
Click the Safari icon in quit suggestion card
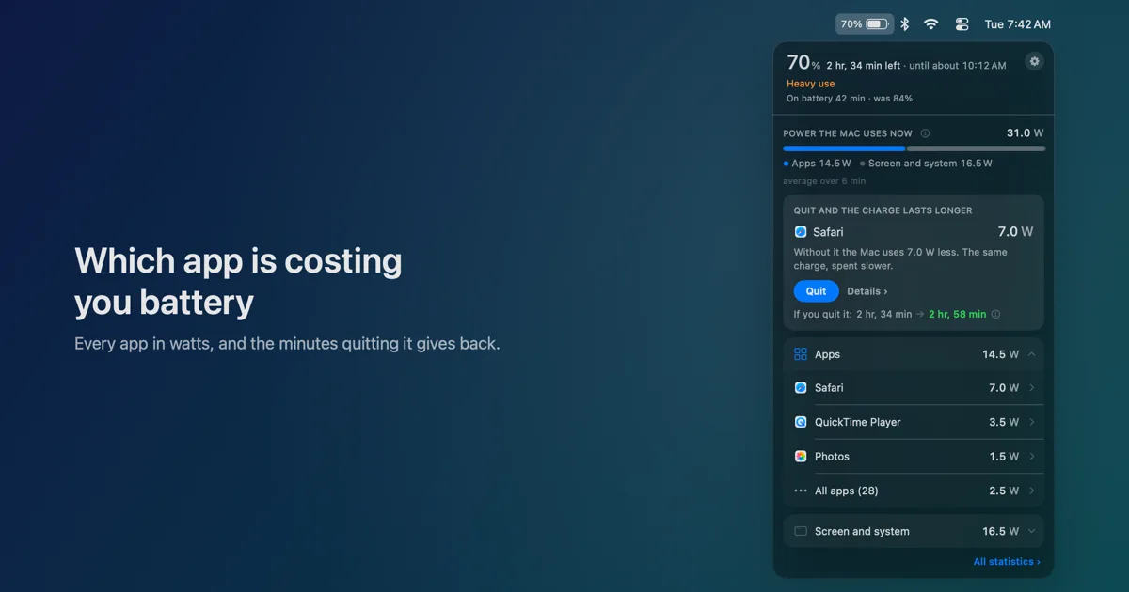(x=801, y=232)
